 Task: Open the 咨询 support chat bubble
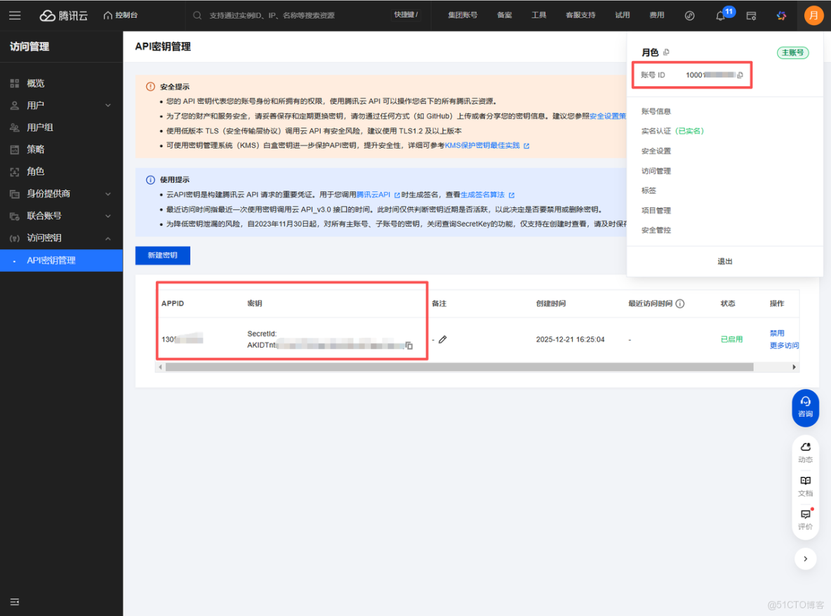tap(805, 408)
